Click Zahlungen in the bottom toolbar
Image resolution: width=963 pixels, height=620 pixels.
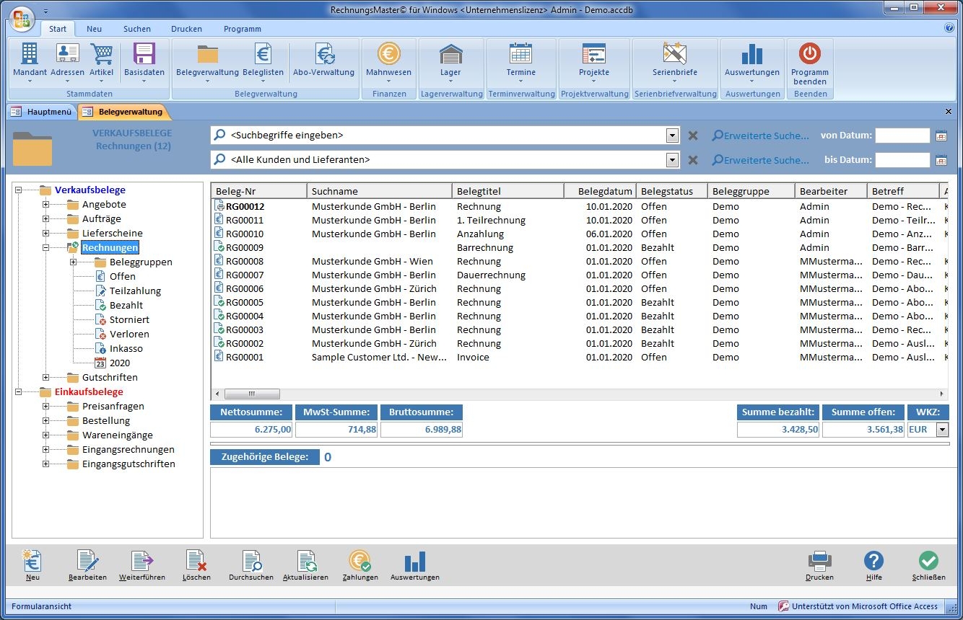[x=360, y=562]
